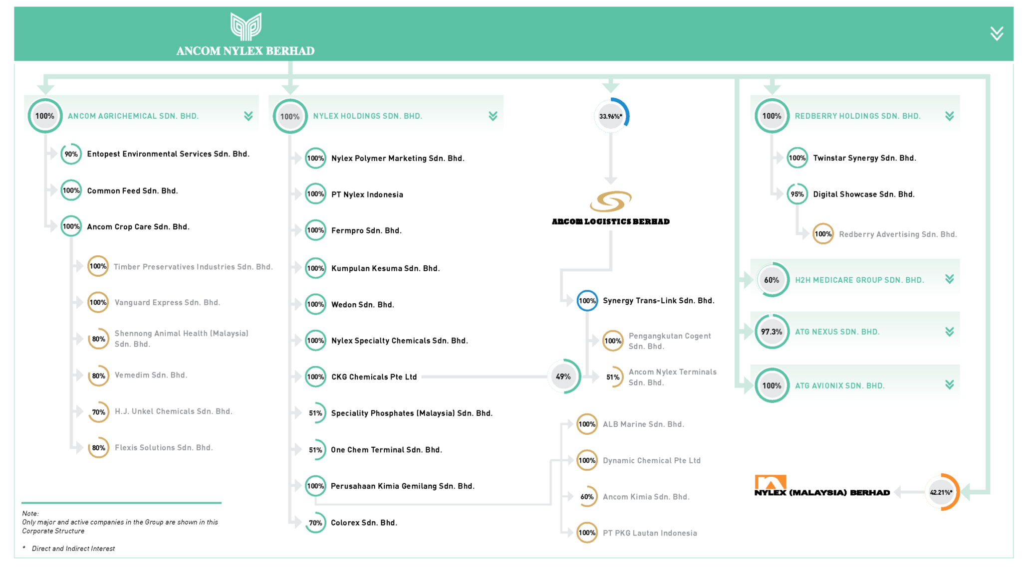Collapse the chart using the top-right white chevron
The width and height of the screenshot is (1022, 569).
pos(997,33)
